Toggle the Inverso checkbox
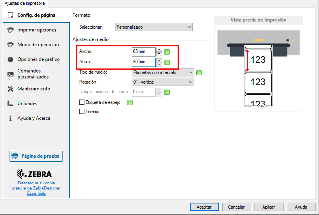This screenshot has height=215, width=319. click(82, 111)
